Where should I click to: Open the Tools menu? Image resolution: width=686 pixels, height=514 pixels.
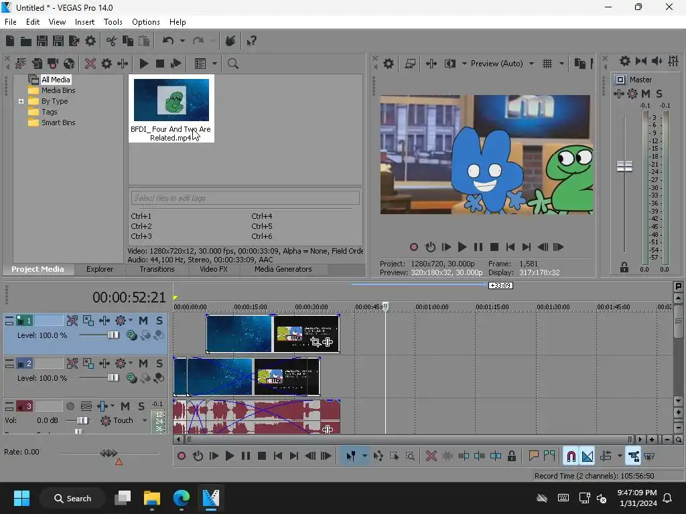113,22
